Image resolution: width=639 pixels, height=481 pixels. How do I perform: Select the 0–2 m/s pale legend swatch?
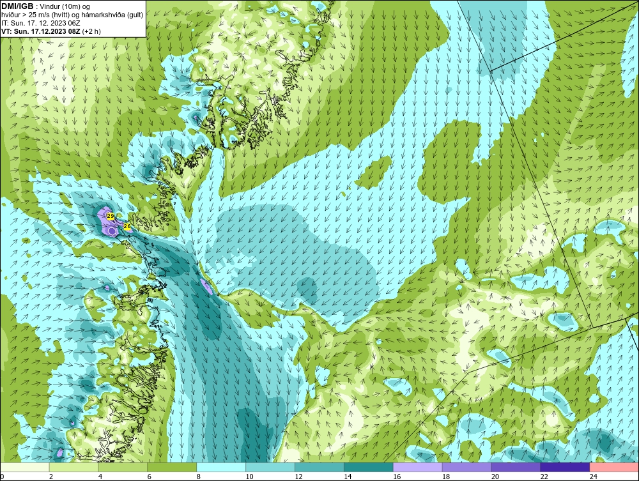25,467
